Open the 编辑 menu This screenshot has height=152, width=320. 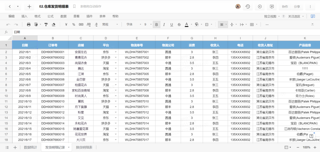pos(12,16)
